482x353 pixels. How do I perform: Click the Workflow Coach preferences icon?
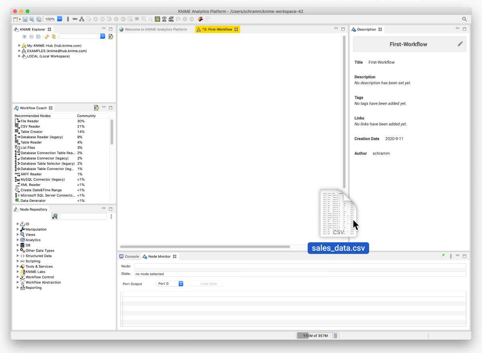coord(96,108)
